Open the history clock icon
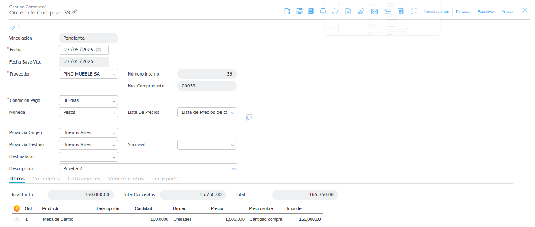This screenshot has width=535, height=227. (335, 12)
